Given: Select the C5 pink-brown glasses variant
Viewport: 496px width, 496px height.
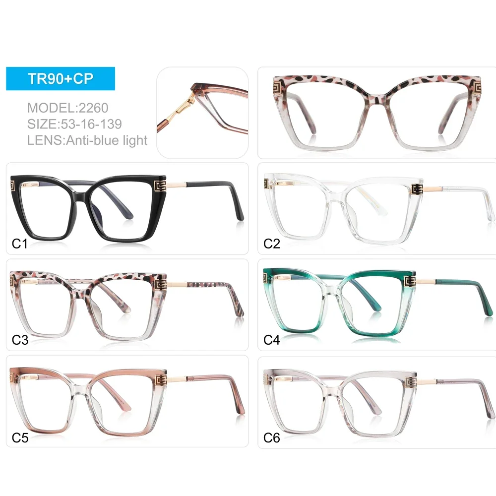Looking at the screenshot, I should point(127,401).
